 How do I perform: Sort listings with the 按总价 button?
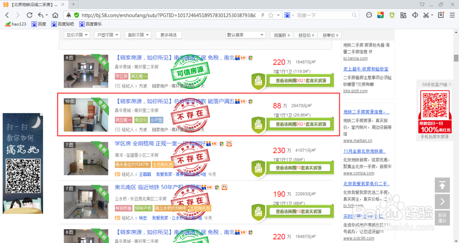pos(306,35)
